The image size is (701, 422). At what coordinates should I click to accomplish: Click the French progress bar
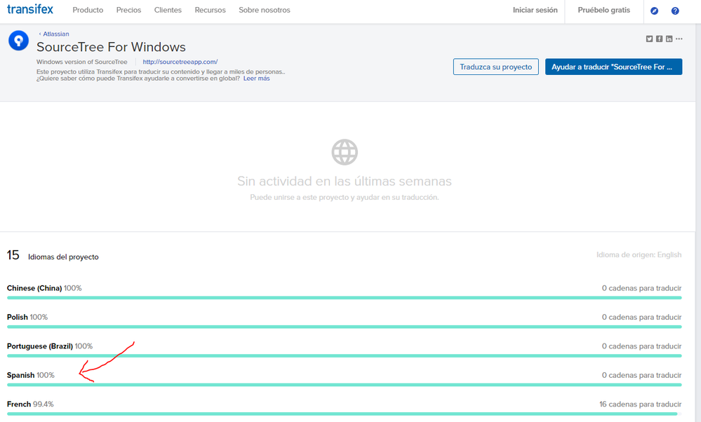(345, 414)
